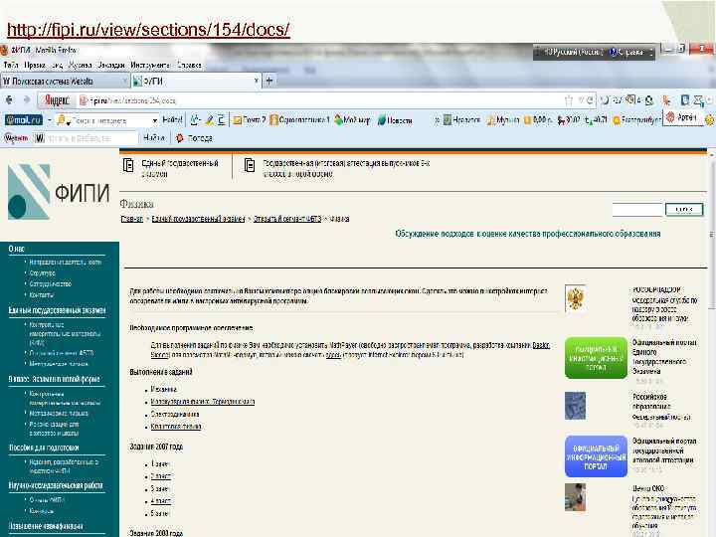Click the site search text field
This screenshot has height=537, width=716.
[637, 210]
